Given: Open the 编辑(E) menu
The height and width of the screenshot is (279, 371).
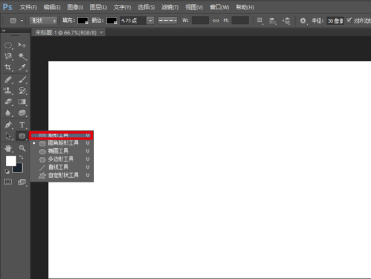Looking at the screenshot, I should tap(52, 7).
